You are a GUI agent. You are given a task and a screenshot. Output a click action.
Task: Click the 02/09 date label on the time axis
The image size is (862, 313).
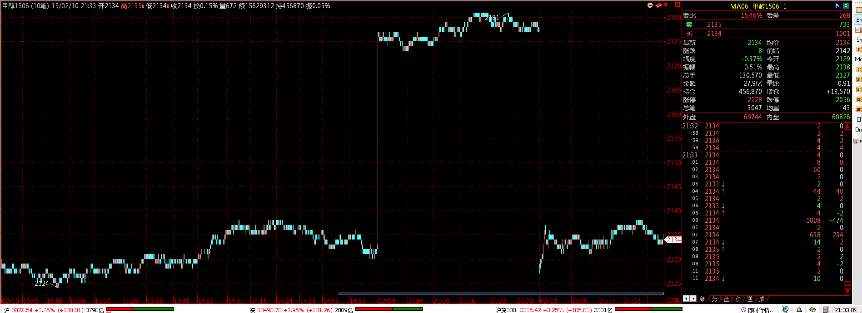pos(387,301)
